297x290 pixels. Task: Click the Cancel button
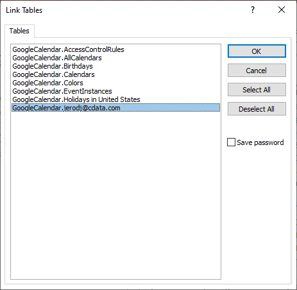[x=257, y=71]
